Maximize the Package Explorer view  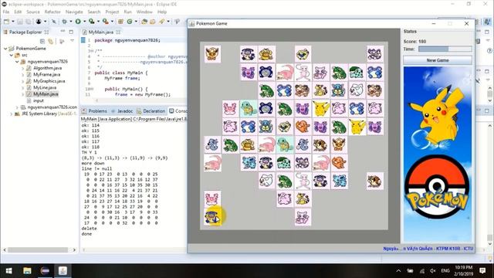pos(71,32)
